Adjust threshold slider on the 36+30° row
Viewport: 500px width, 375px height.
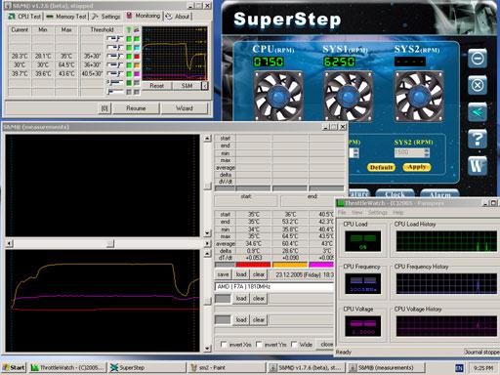point(115,65)
